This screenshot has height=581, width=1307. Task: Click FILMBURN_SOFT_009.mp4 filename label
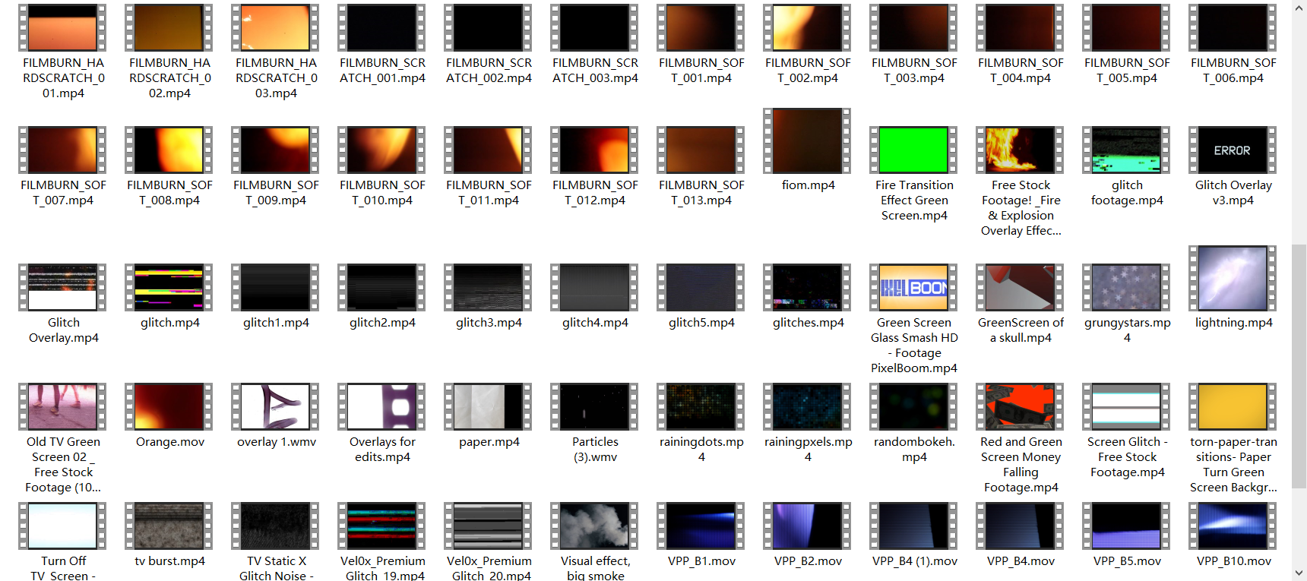pos(276,193)
